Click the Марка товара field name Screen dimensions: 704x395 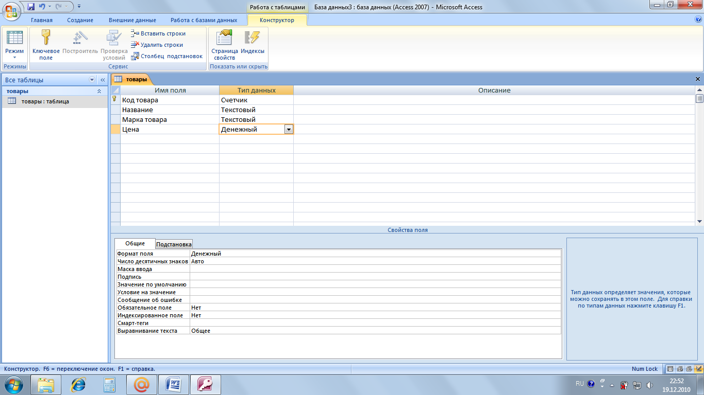pos(170,119)
